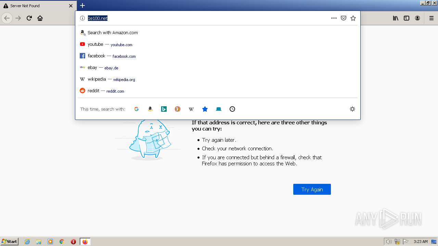
Task: Search bookmarks with star icon
Action: click(205, 109)
